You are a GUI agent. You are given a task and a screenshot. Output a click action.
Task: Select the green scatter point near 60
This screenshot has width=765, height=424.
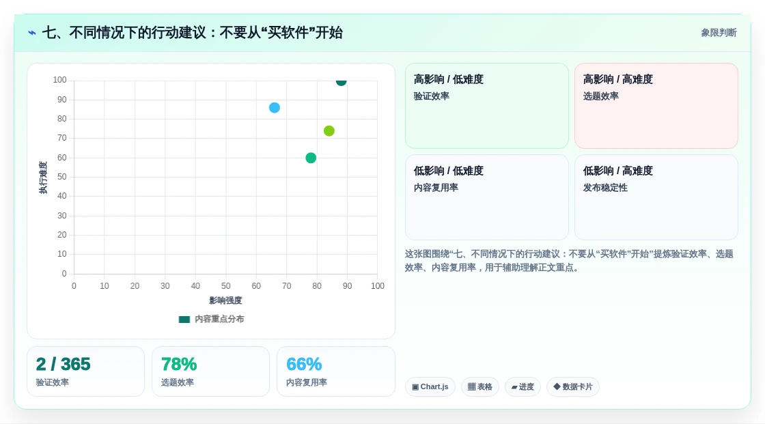(311, 158)
